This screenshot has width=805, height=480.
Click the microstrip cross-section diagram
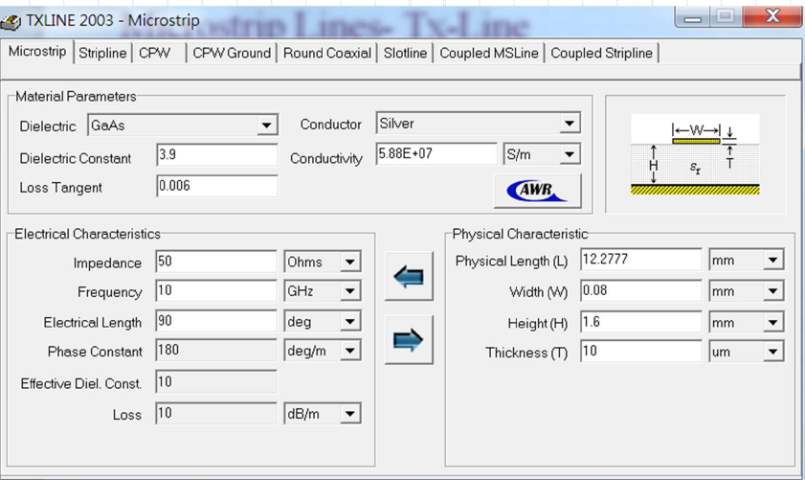[695, 154]
